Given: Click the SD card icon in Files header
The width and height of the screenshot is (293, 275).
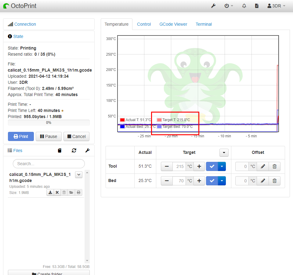Looking at the screenshot, I should (60, 151).
